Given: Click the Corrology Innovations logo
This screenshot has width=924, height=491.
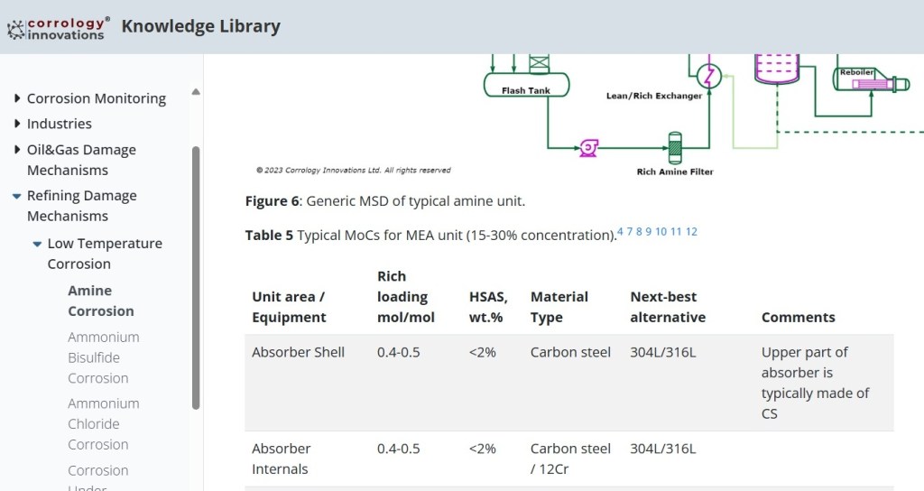Looking at the screenshot, I should [59, 27].
